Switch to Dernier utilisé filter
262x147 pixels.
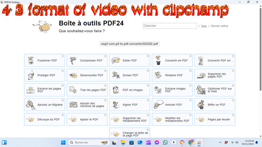pos(219,26)
